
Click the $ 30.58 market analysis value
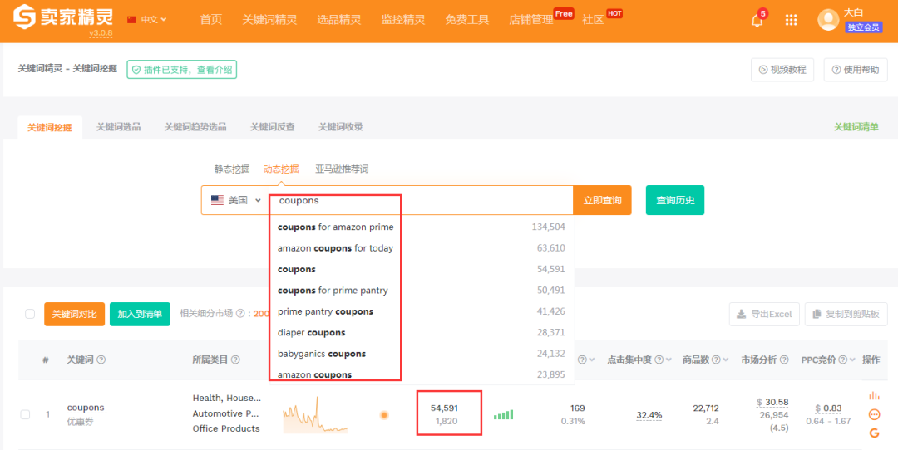pos(772,402)
